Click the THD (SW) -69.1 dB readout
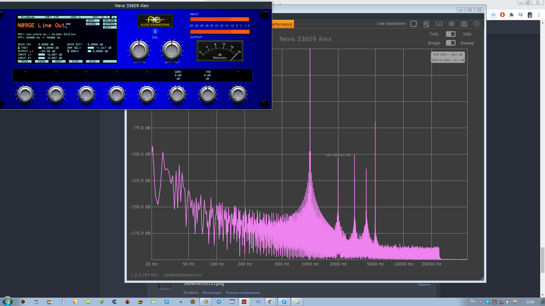This screenshot has height=306, width=545. 448,54
